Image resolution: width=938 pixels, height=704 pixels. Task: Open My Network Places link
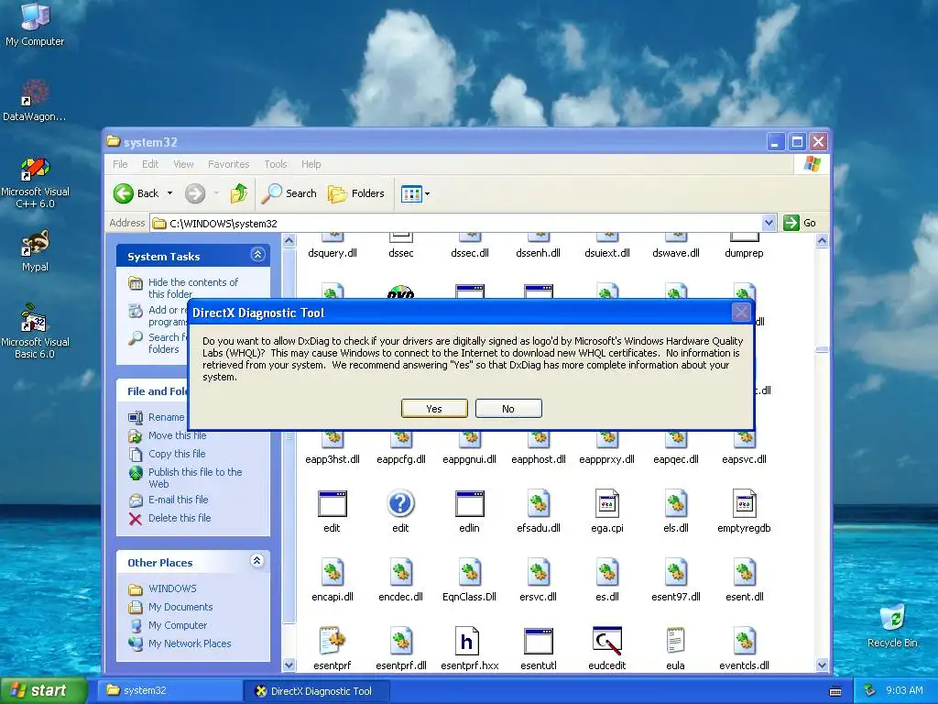pyautogui.click(x=190, y=643)
